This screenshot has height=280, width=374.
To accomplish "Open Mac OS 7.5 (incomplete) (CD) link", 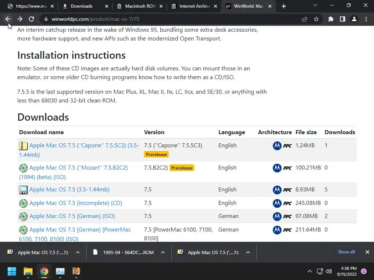I will (x=76, y=203).
